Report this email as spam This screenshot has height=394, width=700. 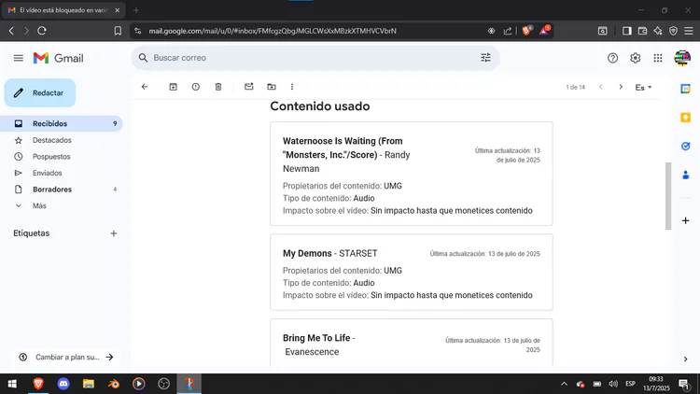(196, 87)
